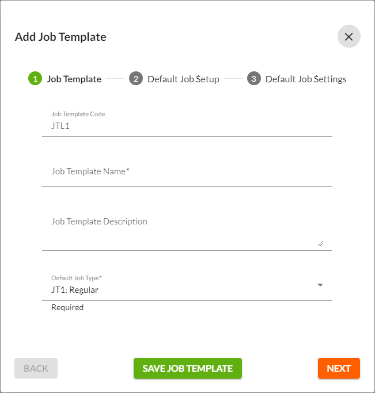Image resolution: width=375 pixels, height=393 pixels.
Task: Click the step 2 number circle
Action: click(x=136, y=78)
